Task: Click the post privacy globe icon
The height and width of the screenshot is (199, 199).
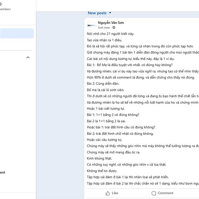Action: point(114,28)
